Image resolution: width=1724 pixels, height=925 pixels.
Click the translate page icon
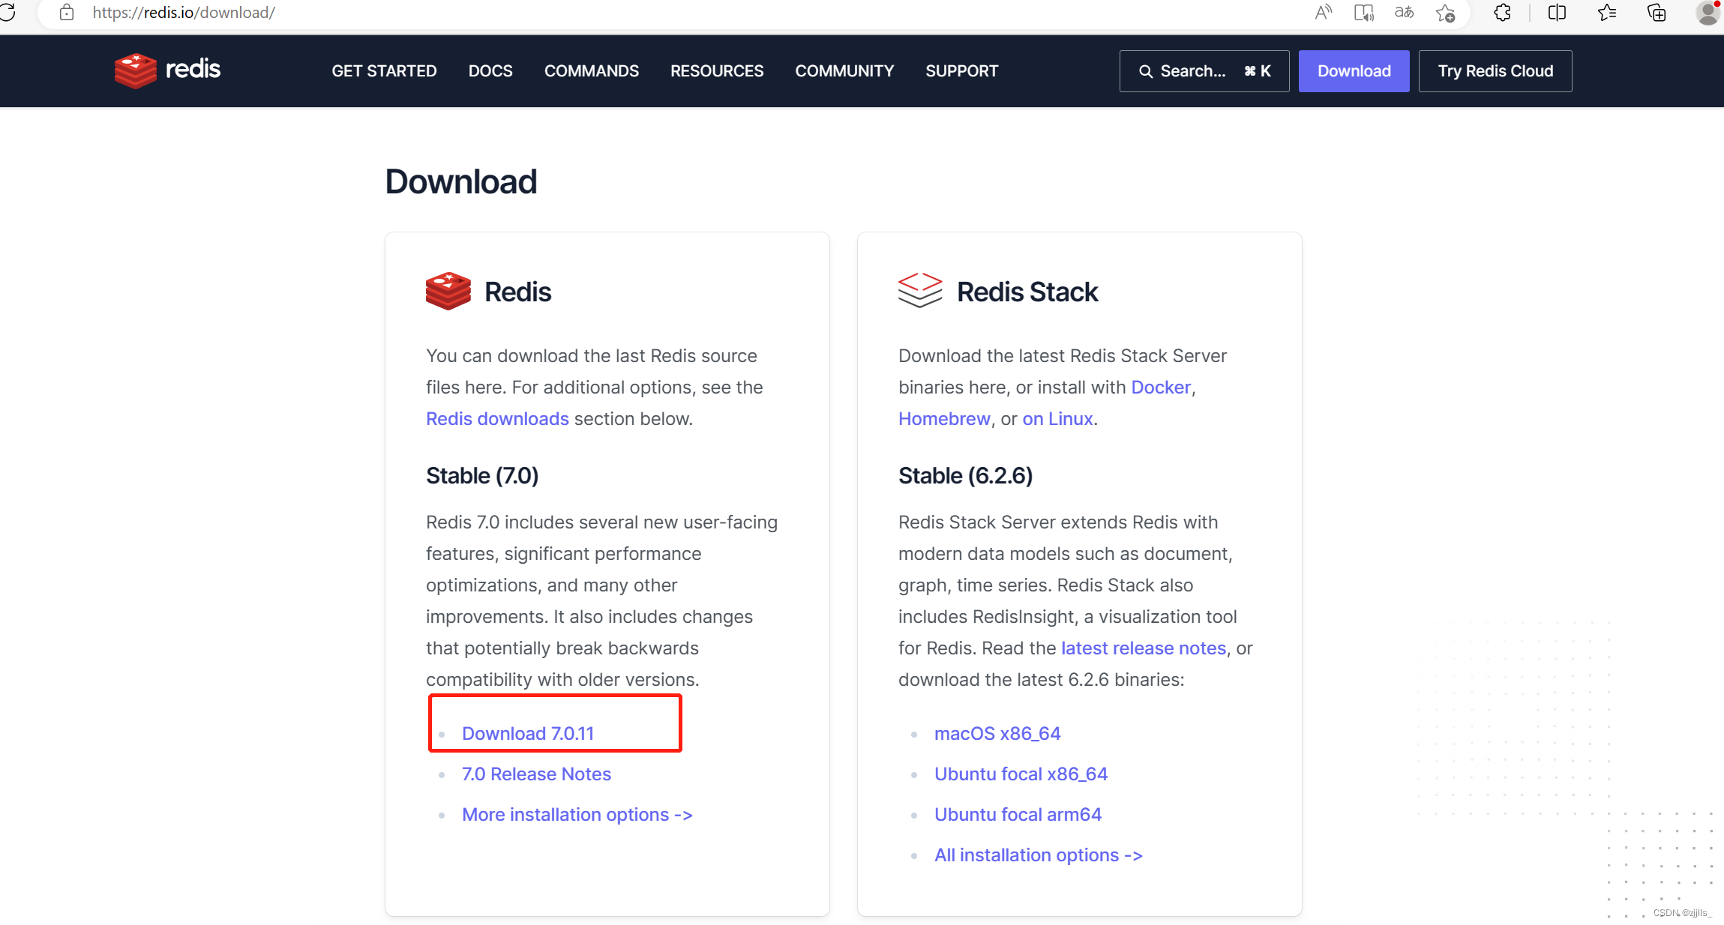pyautogui.click(x=1404, y=13)
